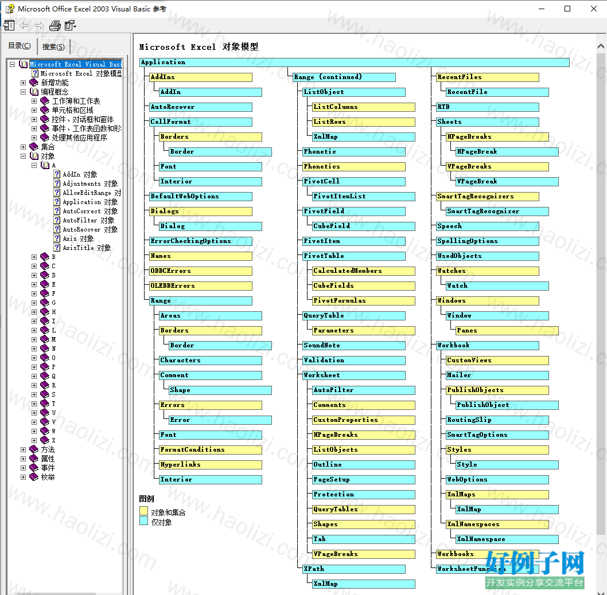
Task: Open the ListObject object box
Action: pyautogui.click(x=354, y=92)
